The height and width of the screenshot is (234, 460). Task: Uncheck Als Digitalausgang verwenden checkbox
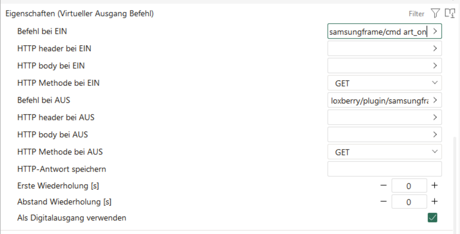pos(433,217)
